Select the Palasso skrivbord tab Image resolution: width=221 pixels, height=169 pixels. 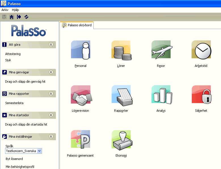[x=77, y=25]
